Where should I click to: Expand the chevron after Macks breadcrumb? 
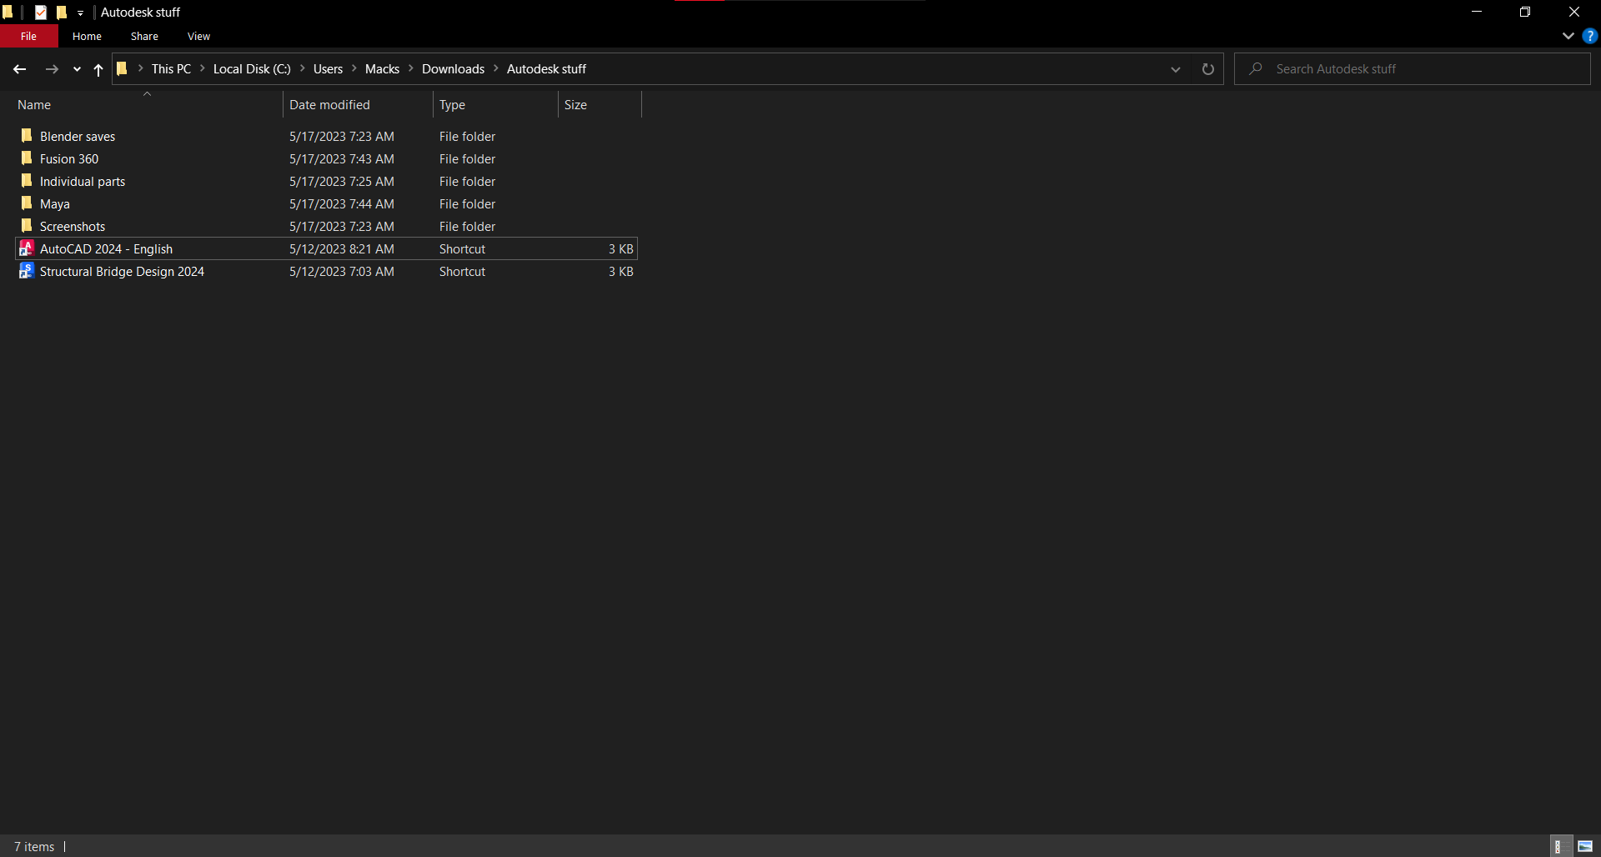tap(411, 68)
